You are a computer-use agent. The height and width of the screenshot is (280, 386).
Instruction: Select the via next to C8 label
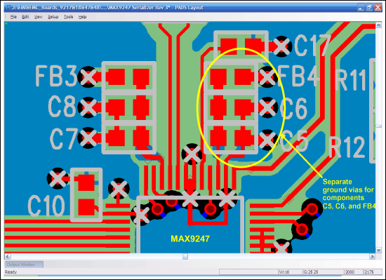[88, 107]
